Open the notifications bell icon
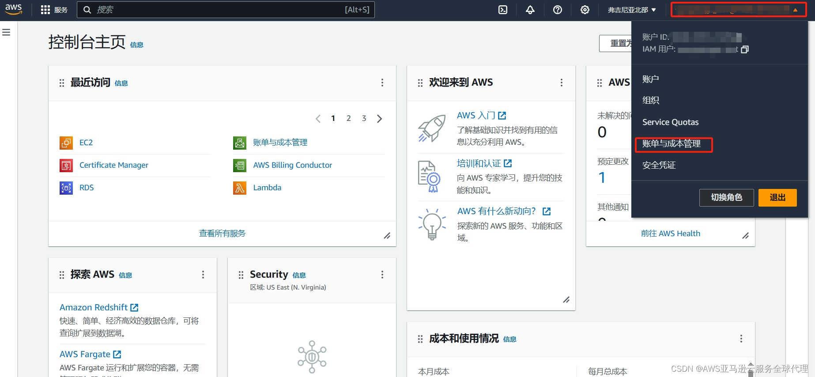Image resolution: width=815 pixels, height=377 pixels. tap(530, 10)
